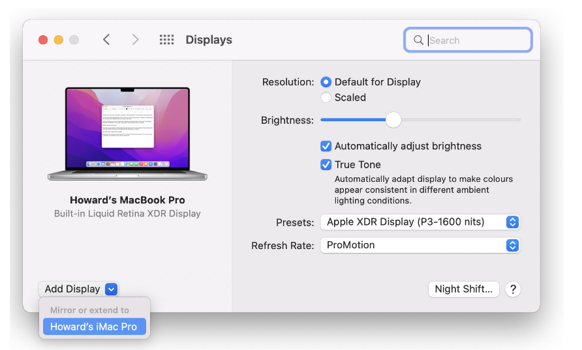Disable the True Tone checkbox

(x=326, y=165)
